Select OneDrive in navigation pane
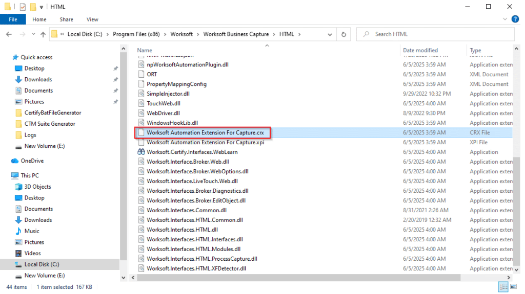Image resolution: width=525 pixels, height=294 pixels. [x=32, y=161]
